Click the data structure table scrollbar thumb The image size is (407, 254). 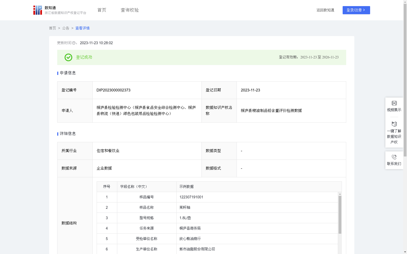pos(340,215)
